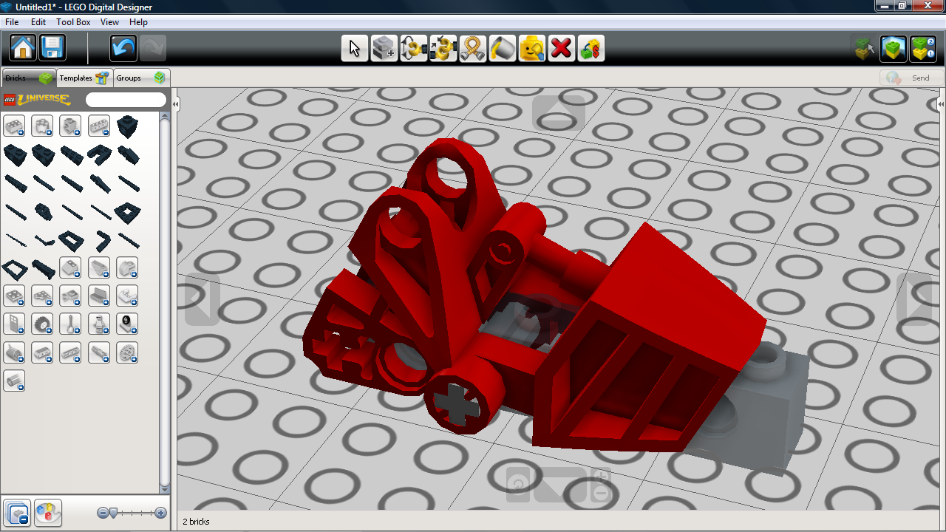Open the Help menu
The width and height of the screenshot is (946, 532).
tap(138, 22)
